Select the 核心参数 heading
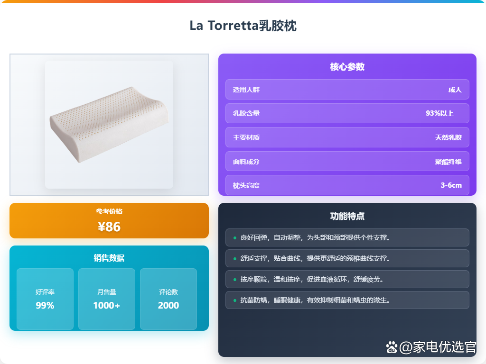 [347, 67]
